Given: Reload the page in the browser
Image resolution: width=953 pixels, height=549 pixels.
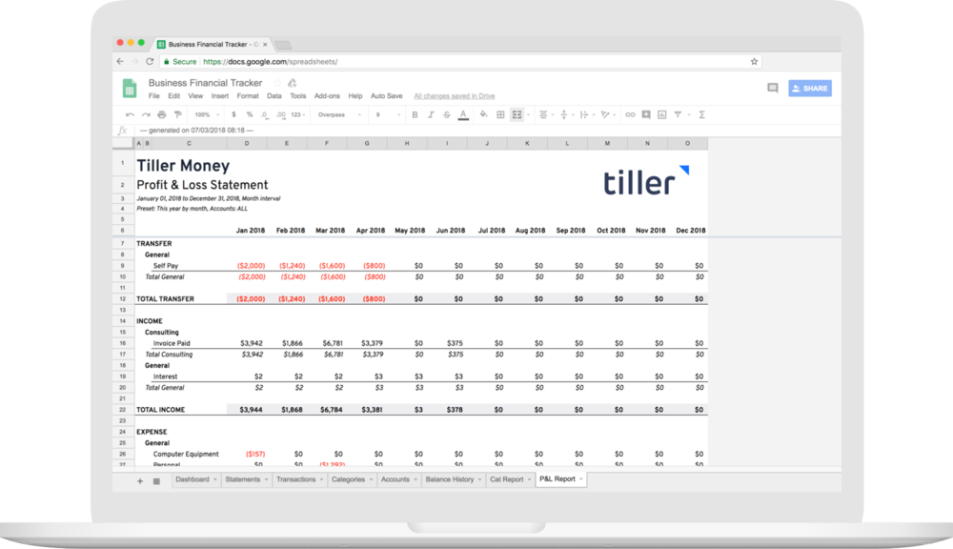Looking at the screenshot, I should (x=150, y=61).
